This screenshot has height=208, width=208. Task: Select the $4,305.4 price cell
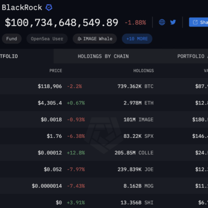point(50,103)
